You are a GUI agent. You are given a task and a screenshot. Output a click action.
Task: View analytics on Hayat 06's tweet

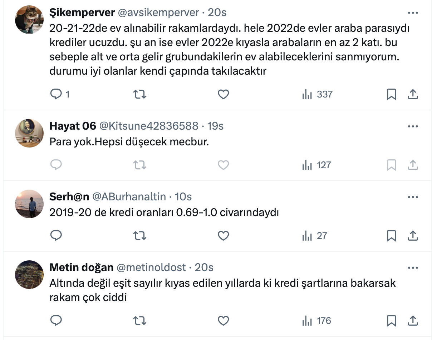pyautogui.click(x=316, y=165)
